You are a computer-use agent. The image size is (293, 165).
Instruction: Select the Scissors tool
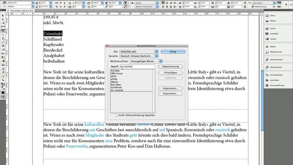(3, 54)
